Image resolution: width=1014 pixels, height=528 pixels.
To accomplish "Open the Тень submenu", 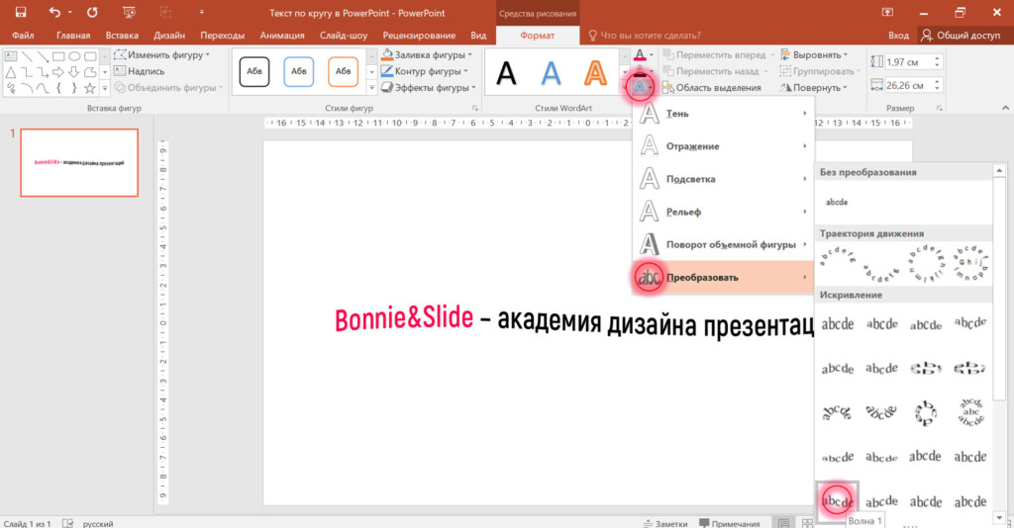I will [x=723, y=114].
